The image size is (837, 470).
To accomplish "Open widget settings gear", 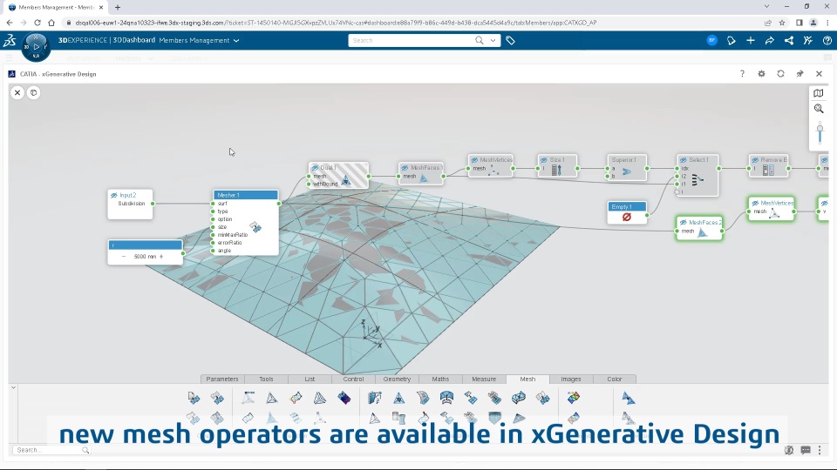I will click(x=761, y=73).
